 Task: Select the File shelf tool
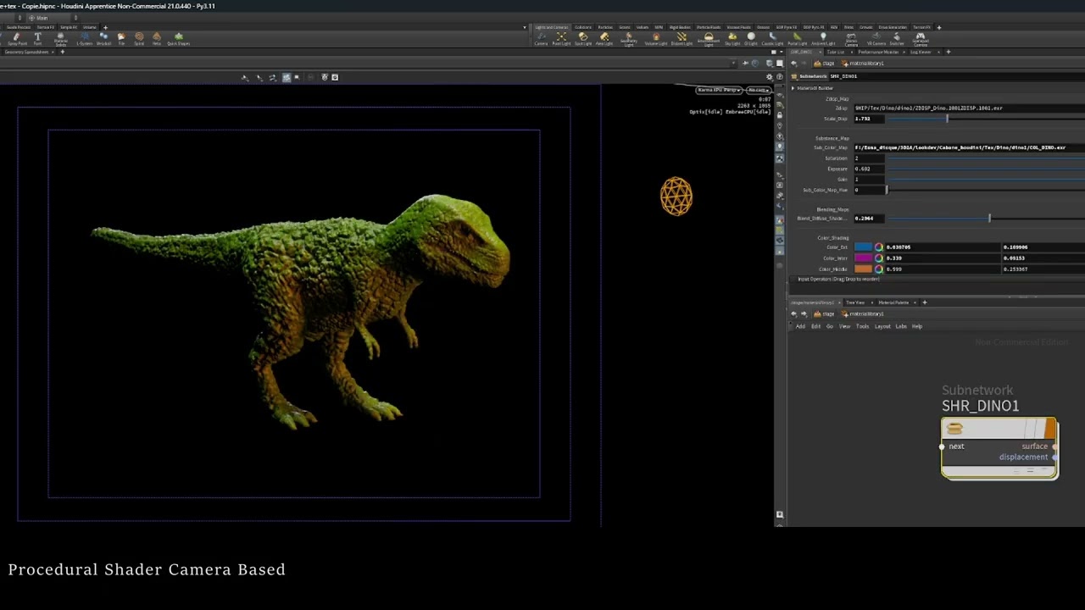pos(121,39)
